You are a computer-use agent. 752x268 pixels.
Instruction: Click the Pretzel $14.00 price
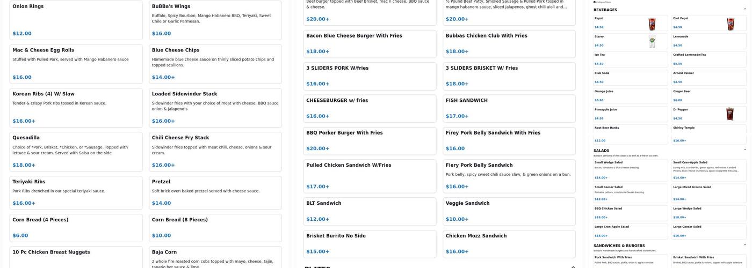click(161, 203)
